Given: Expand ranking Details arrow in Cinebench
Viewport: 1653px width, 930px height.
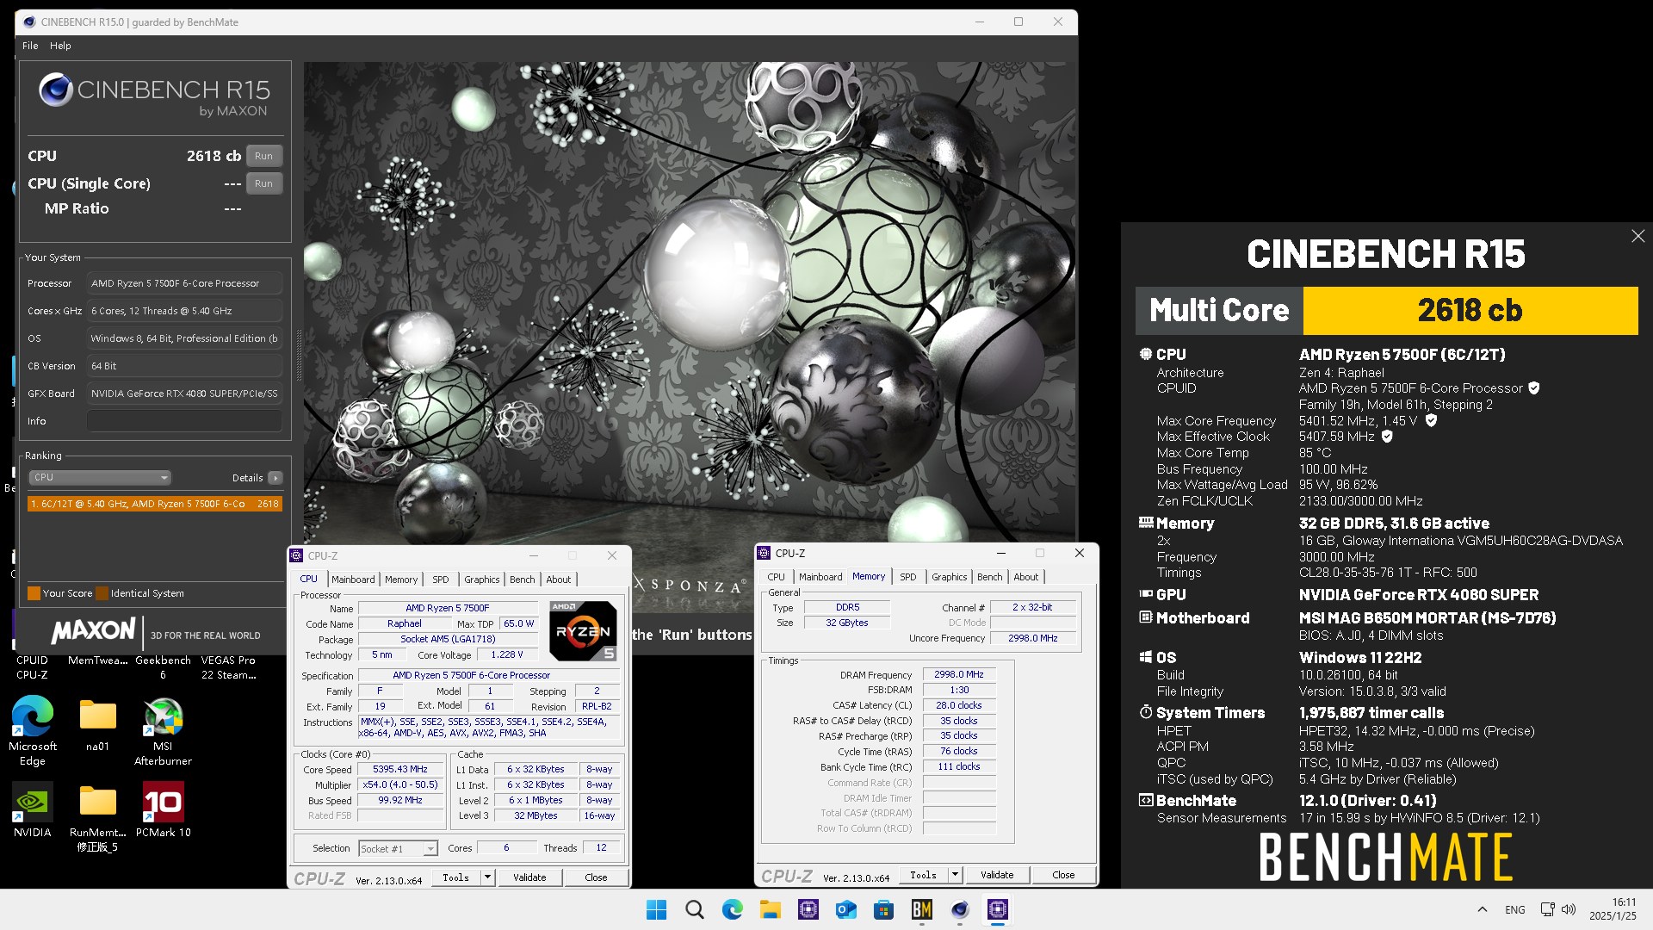Looking at the screenshot, I should click(275, 478).
